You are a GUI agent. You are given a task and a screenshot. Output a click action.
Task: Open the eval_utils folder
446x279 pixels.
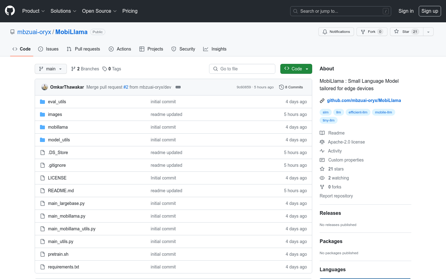point(57,102)
